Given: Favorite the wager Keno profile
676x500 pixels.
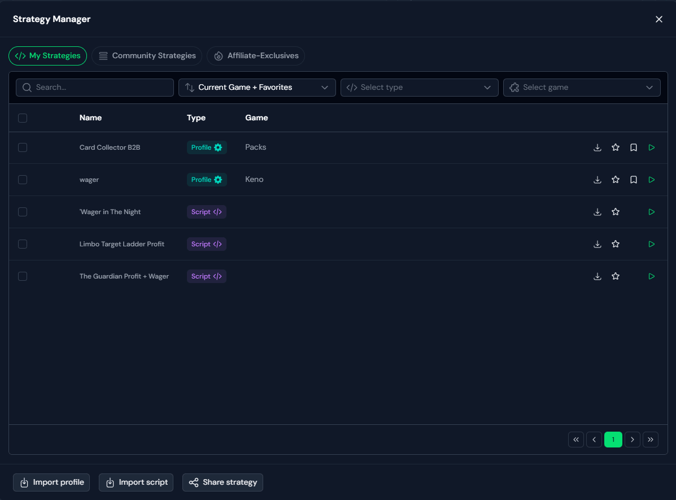Looking at the screenshot, I should pyautogui.click(x=615, y=180).
